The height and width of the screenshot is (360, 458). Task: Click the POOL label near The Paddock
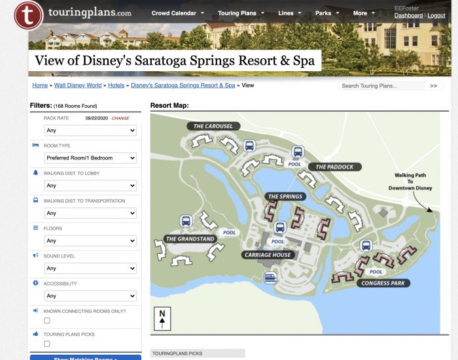coord(294,164)
